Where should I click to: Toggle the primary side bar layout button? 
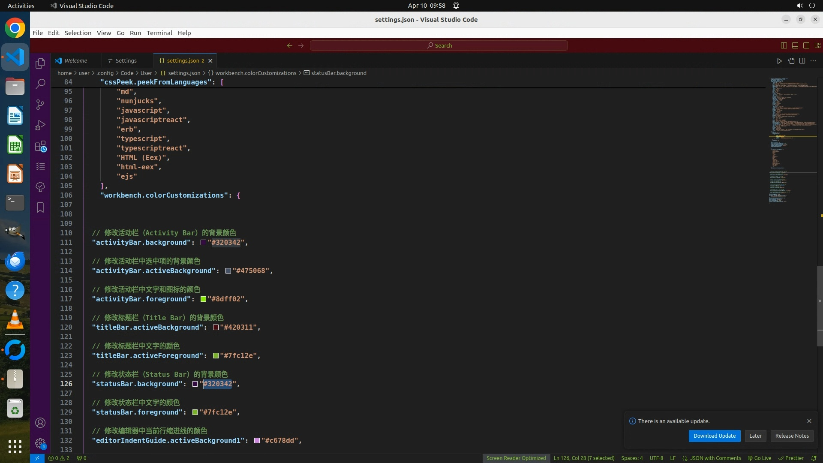[784, 45]
